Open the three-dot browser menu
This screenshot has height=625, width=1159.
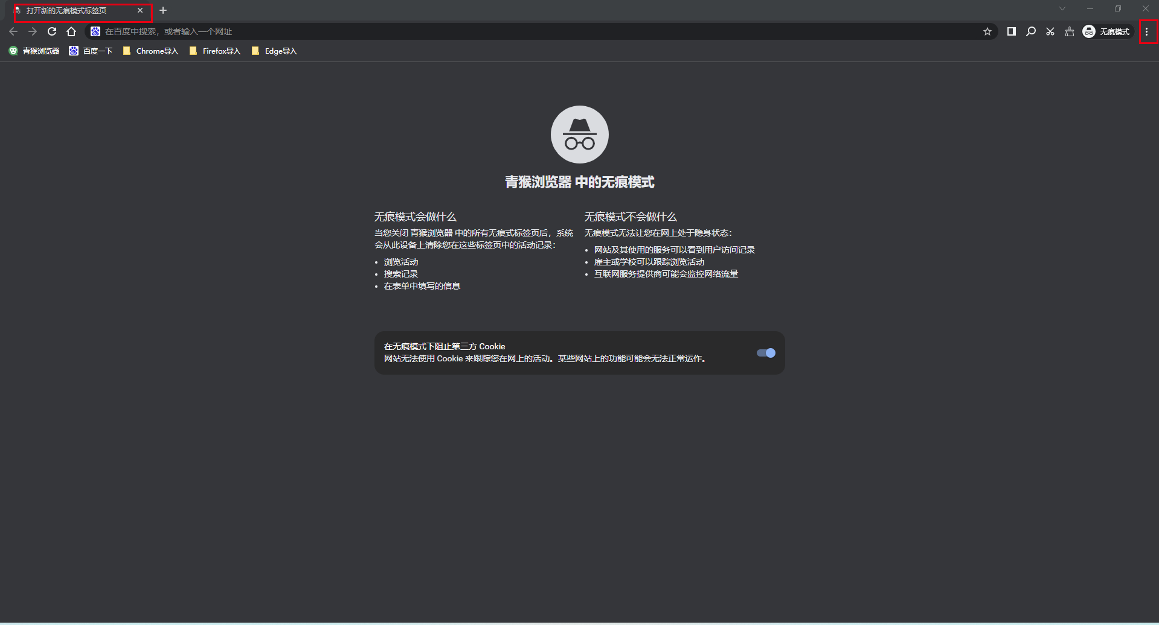click(x=1146, y=31)
